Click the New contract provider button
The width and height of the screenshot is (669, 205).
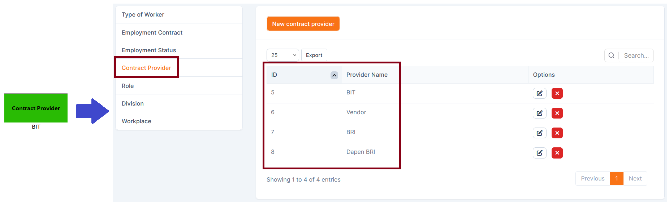(303, 24)
